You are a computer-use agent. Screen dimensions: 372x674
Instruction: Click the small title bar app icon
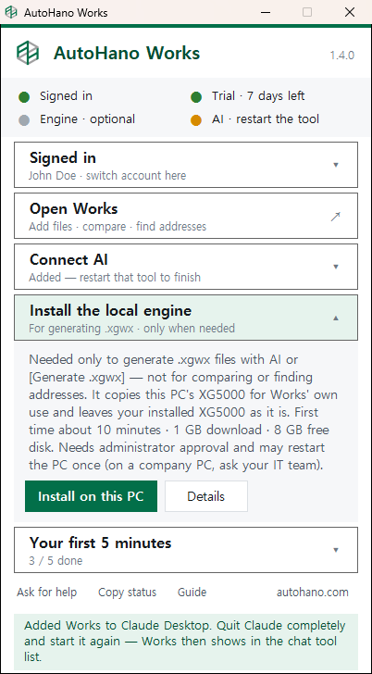click(11, 12)
